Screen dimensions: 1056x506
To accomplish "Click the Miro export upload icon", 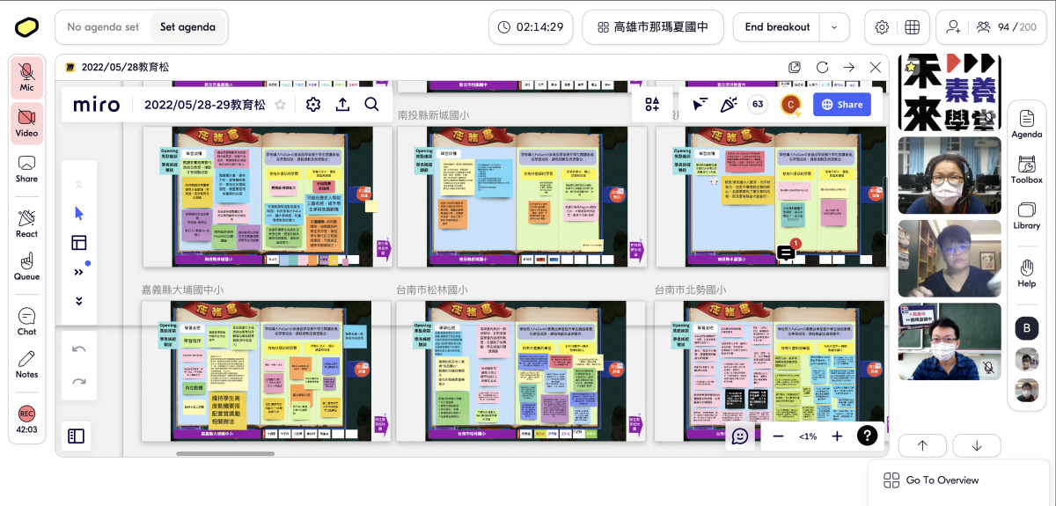I will click(342, 105).
